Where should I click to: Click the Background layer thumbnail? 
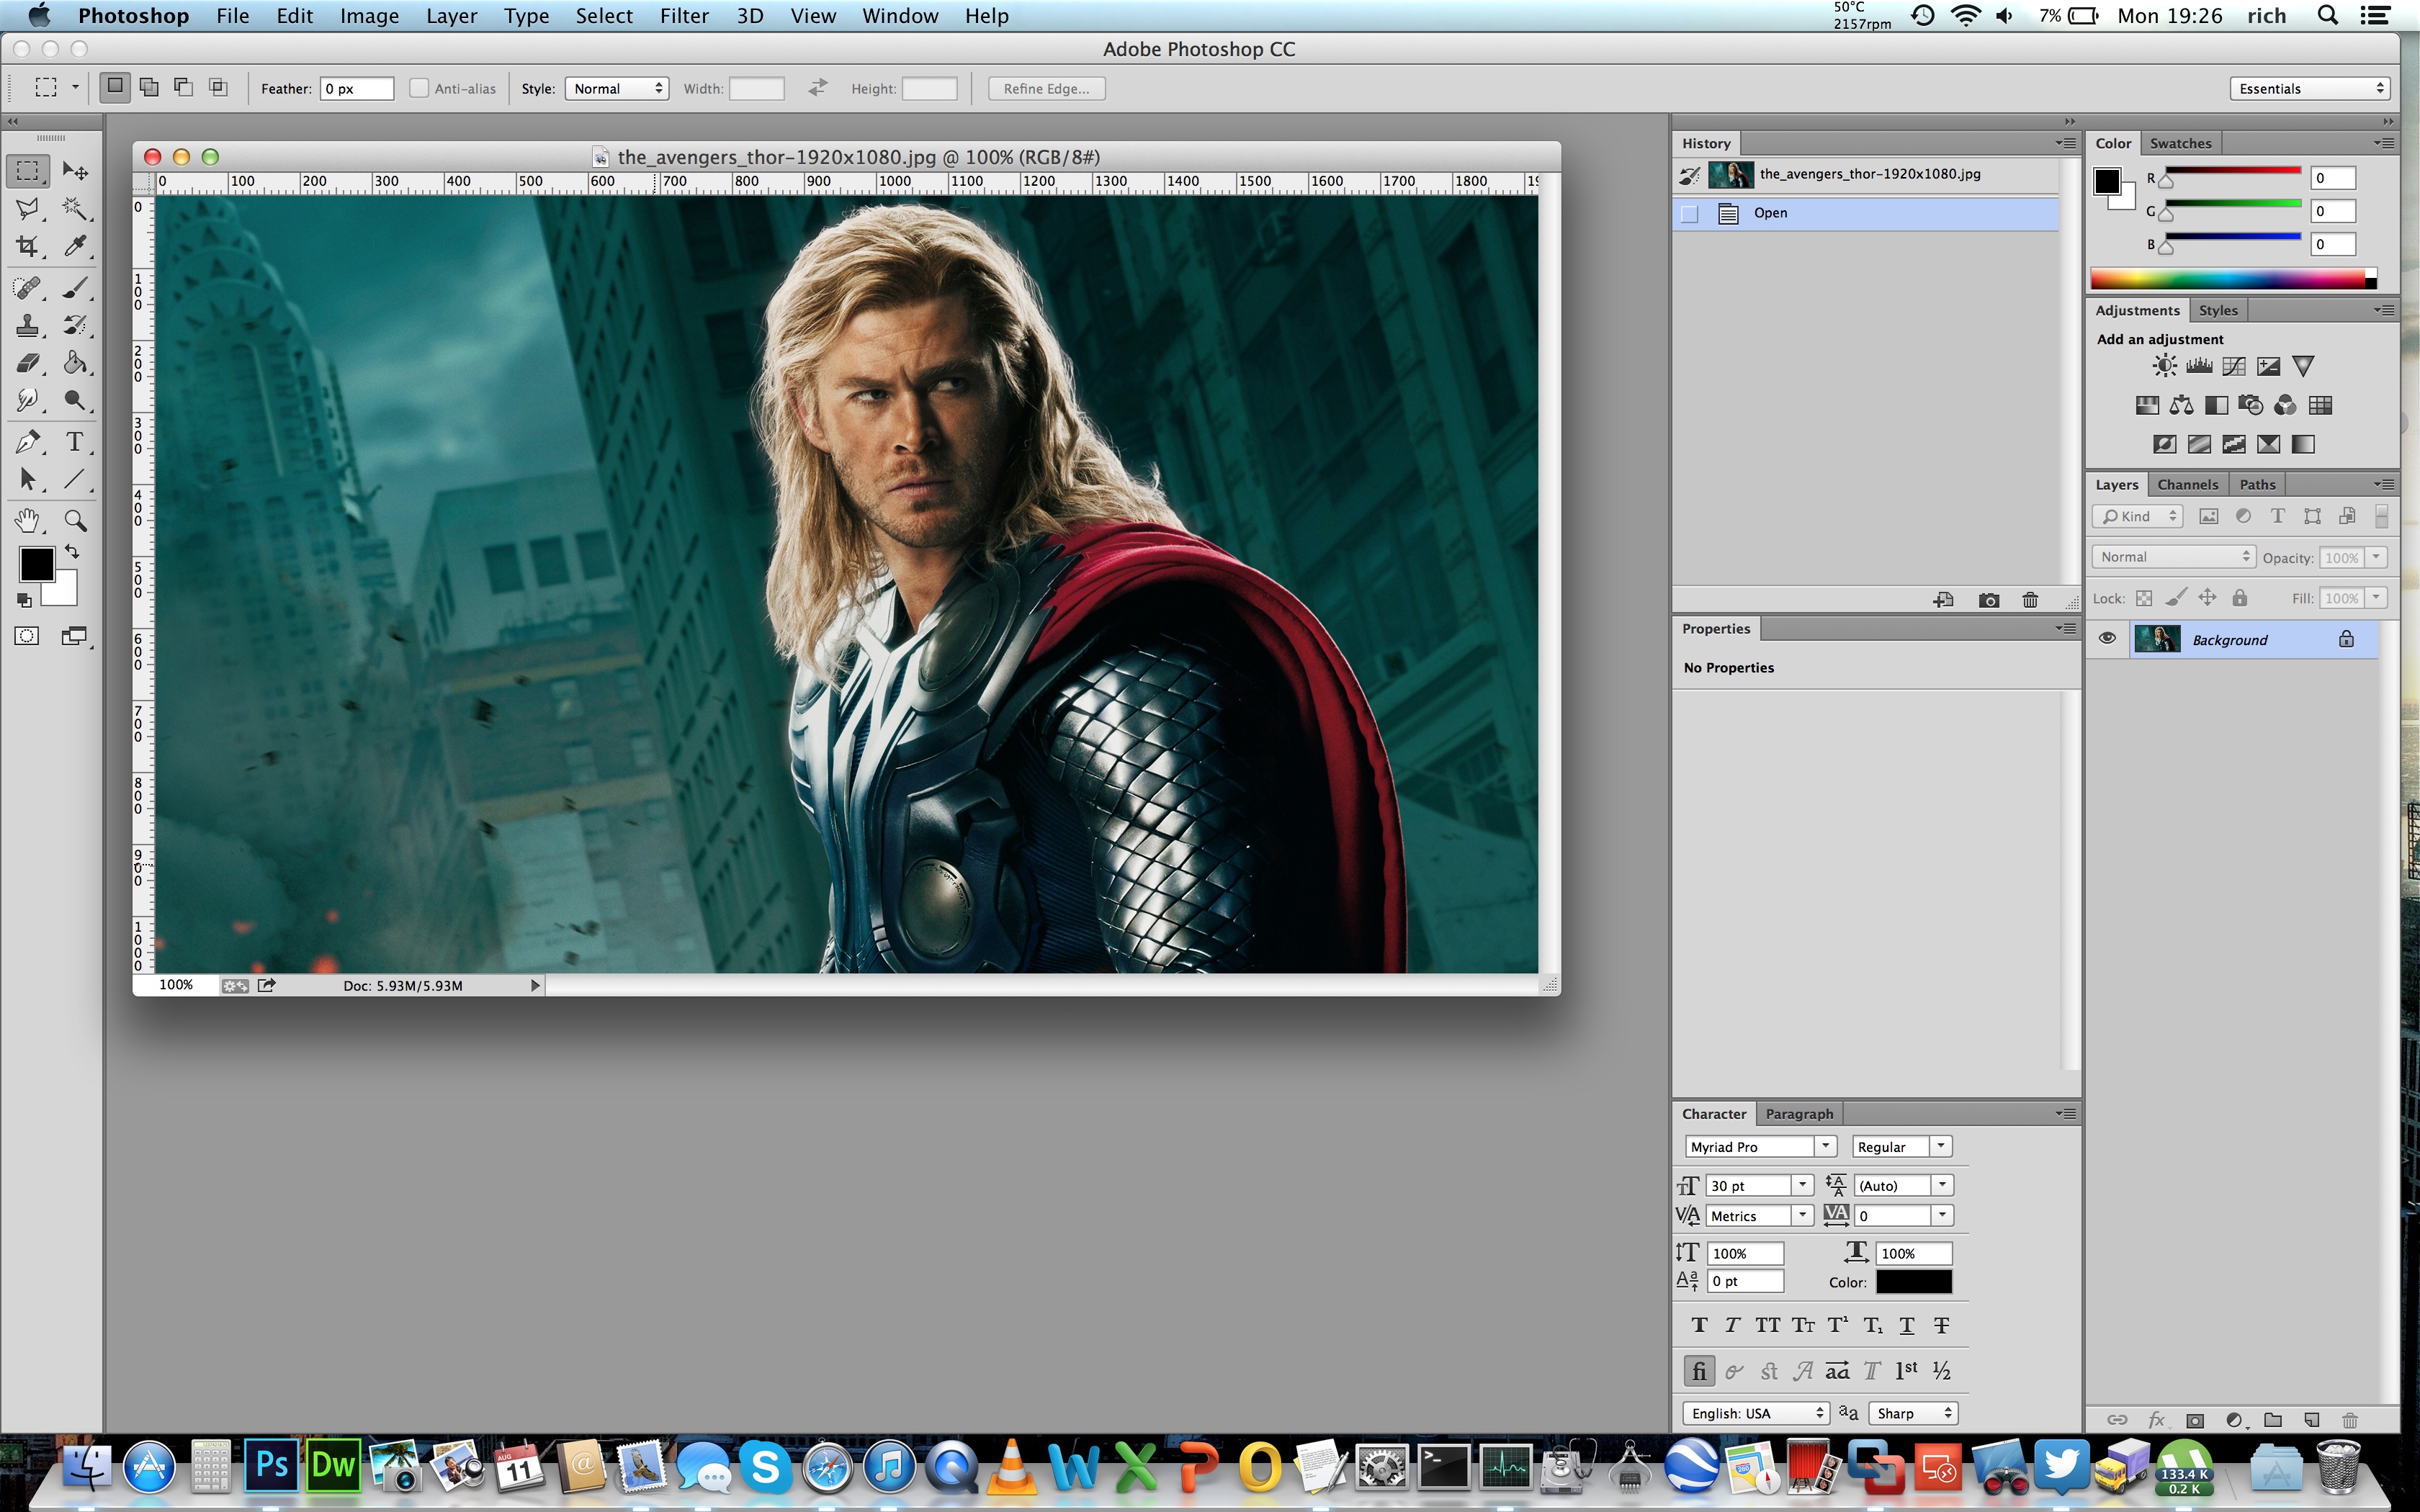click(2157, 638)
